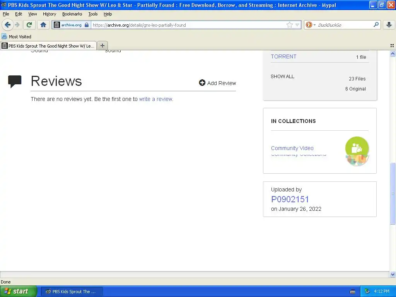The image size is (396, 297).
Task: Click the URL address field
Action: [188, 25]
